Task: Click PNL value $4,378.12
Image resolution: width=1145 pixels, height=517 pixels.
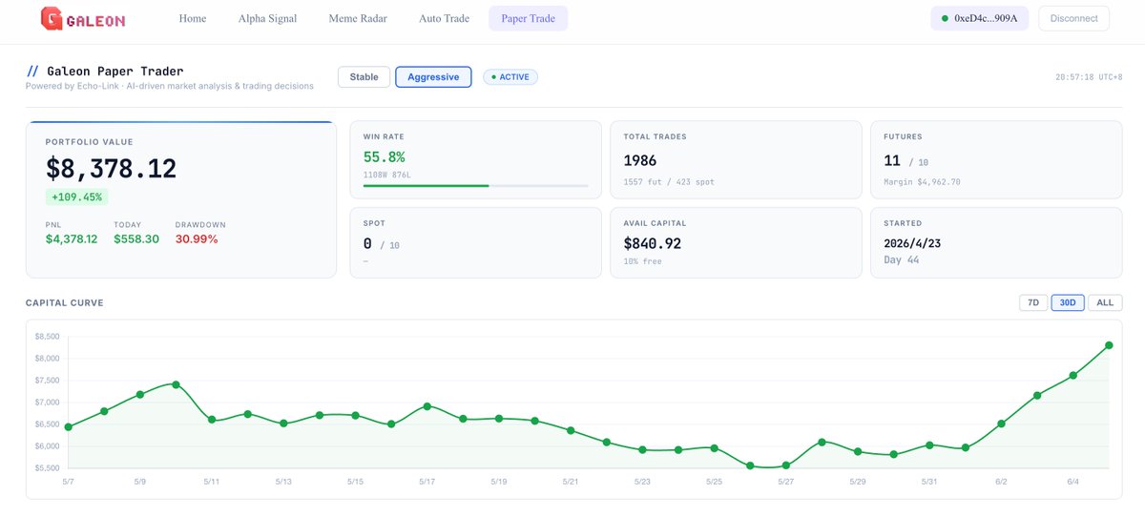Action: point(72,238)
